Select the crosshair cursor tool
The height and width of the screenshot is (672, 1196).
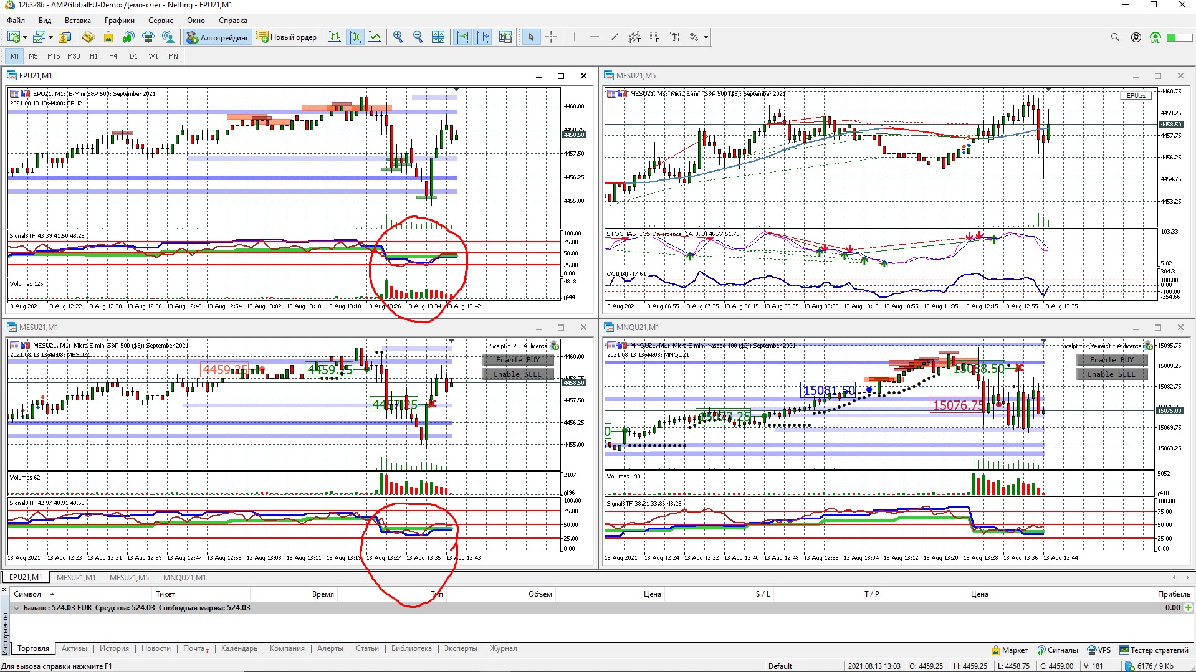pyautogui.click(x=551, y=37)
